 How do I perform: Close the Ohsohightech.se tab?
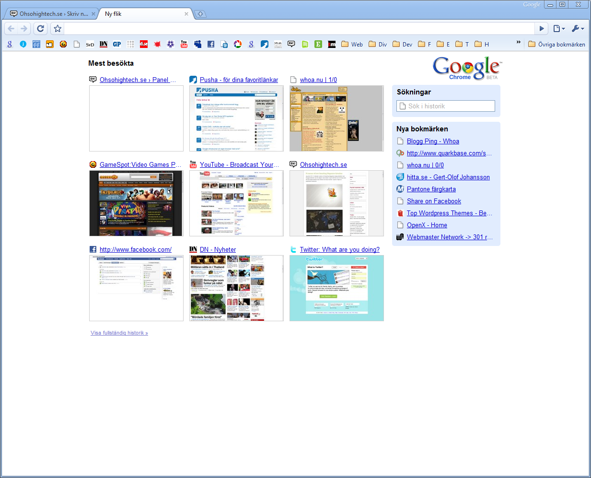(93, 14)
